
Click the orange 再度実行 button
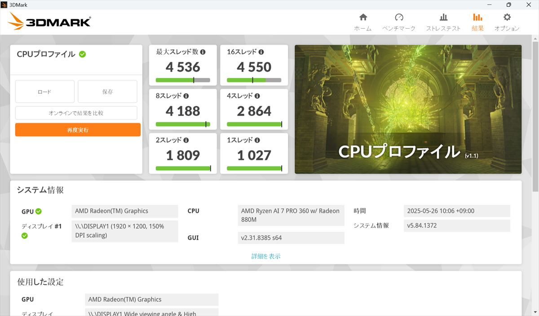click(x=78, y=130)
